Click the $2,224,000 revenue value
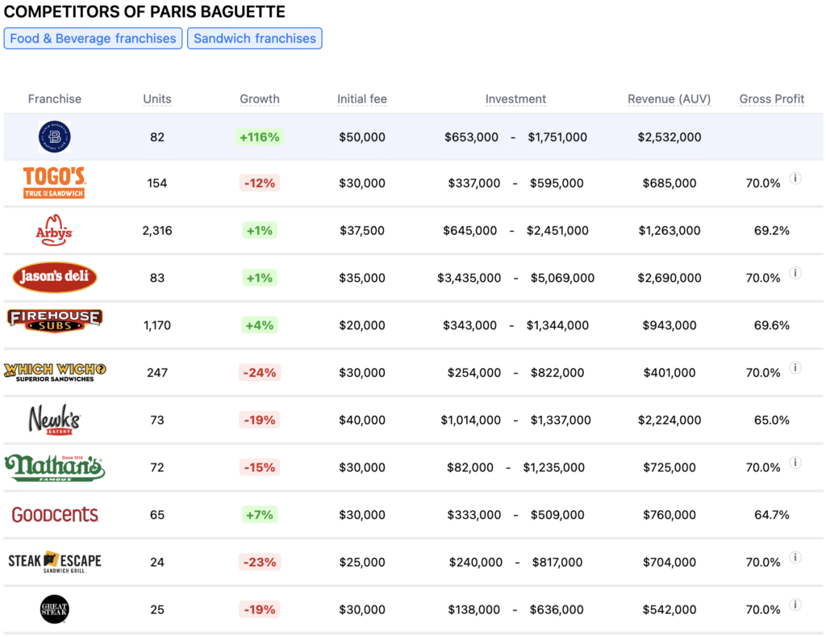This screenshot has height=637, width=826. pos(669,421)
